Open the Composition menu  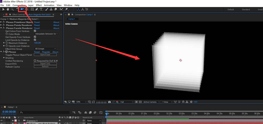coord(19,5)
